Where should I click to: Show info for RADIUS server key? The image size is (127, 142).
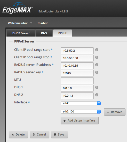(x=97, y=72)
